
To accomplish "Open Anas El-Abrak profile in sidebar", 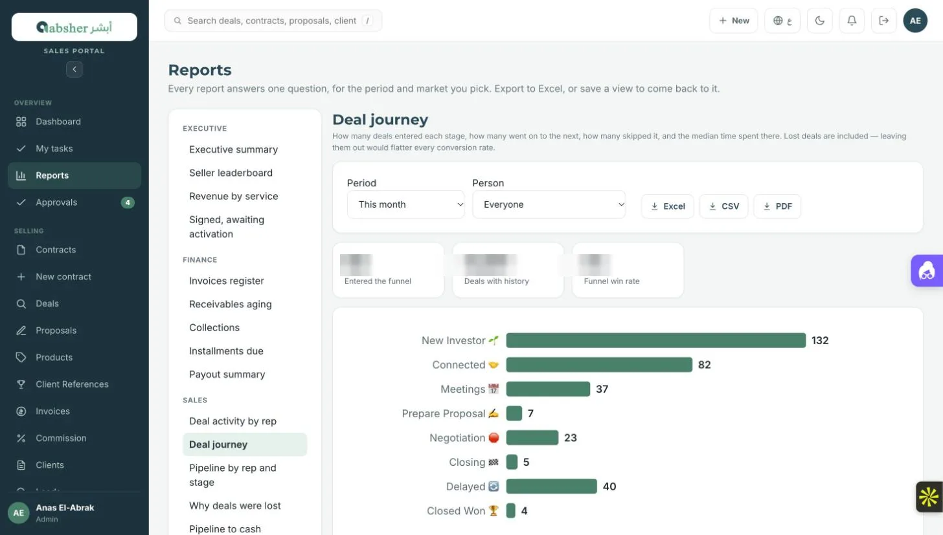I will tap(74, 513).
